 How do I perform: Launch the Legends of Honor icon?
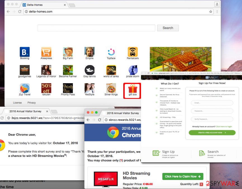[46, 70]
